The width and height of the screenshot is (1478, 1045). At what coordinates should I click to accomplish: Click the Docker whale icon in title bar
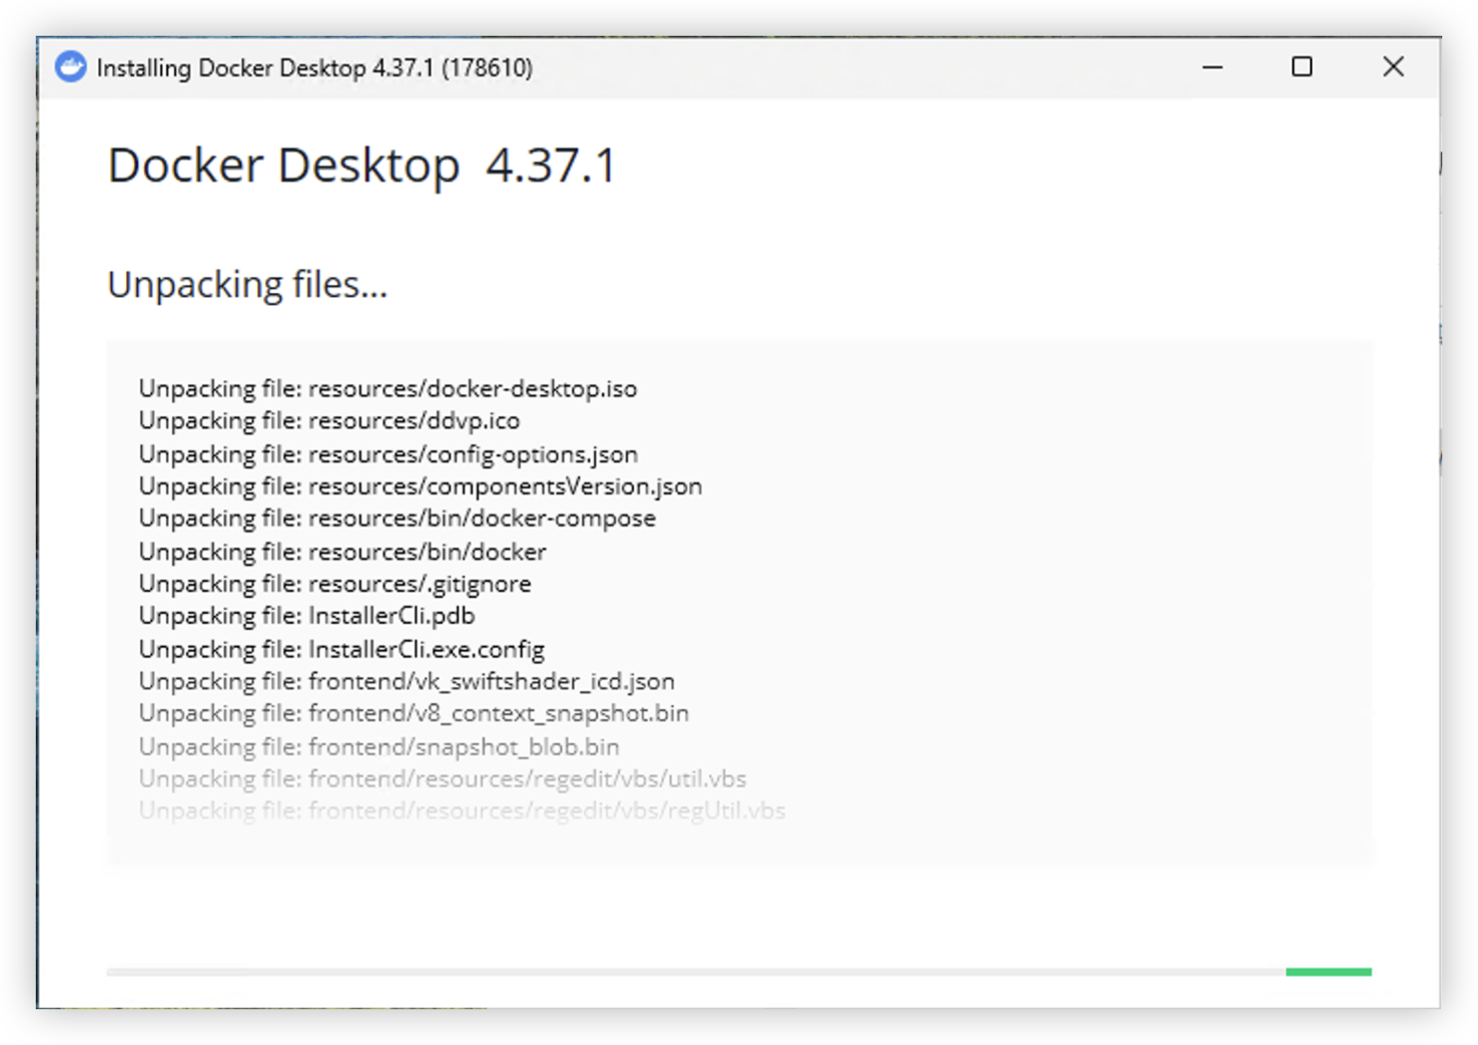click(71, 67)
